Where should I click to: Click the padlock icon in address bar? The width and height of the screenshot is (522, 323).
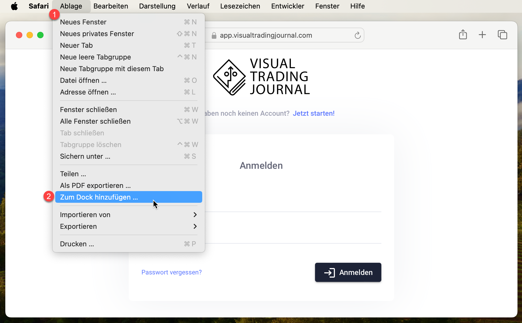(x=214, y=36)
